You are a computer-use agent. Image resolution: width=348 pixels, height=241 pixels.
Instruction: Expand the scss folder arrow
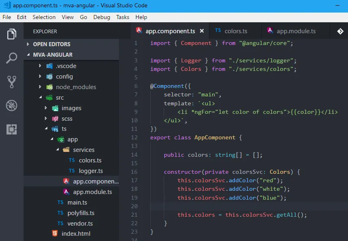(x=46, y=118)
